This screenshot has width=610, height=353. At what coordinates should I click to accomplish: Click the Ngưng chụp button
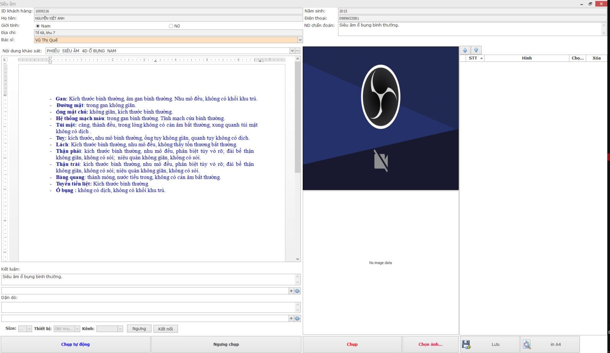(226, 344)
